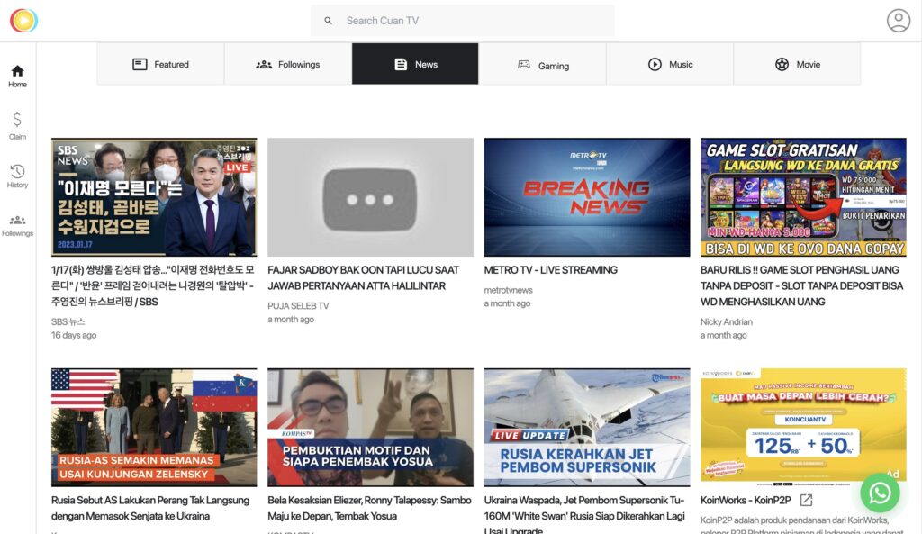Viewport: 922px width, 534px height.
Task: Select the Music tab
Action: pos(670,64)
